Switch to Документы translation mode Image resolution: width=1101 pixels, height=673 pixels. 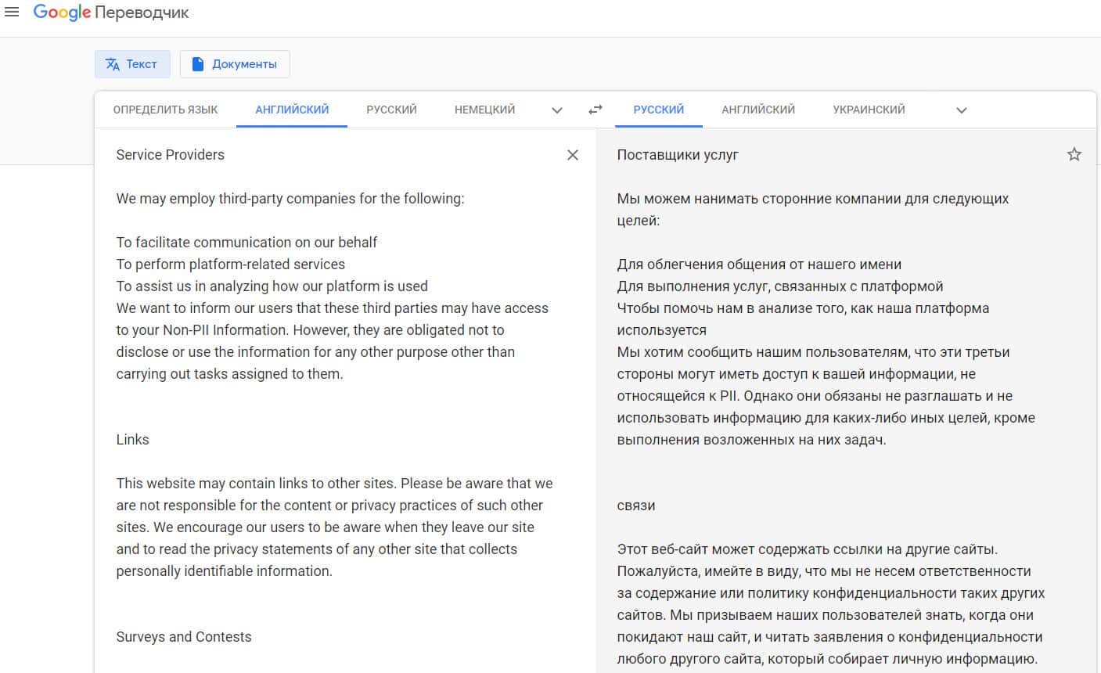pyautogui.click(x=235, y=64)
